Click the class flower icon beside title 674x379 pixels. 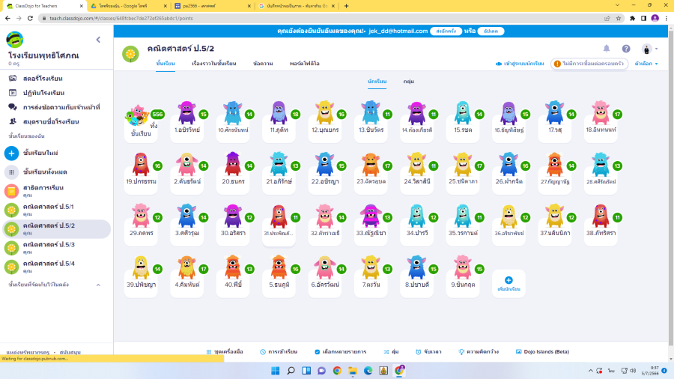[130, 54]
